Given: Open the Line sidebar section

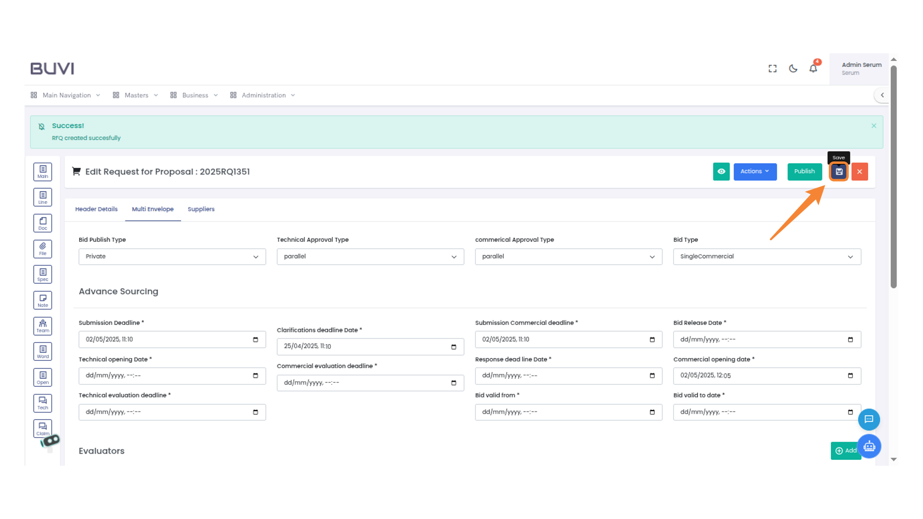Looking at the screenshot, I should (x=43, y=198).
